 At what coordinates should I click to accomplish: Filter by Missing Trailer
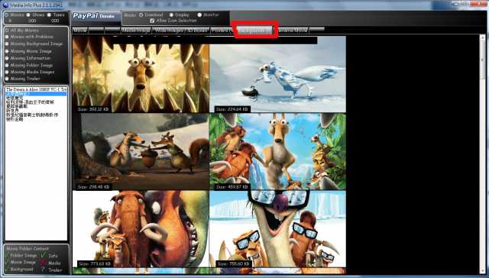7,79
